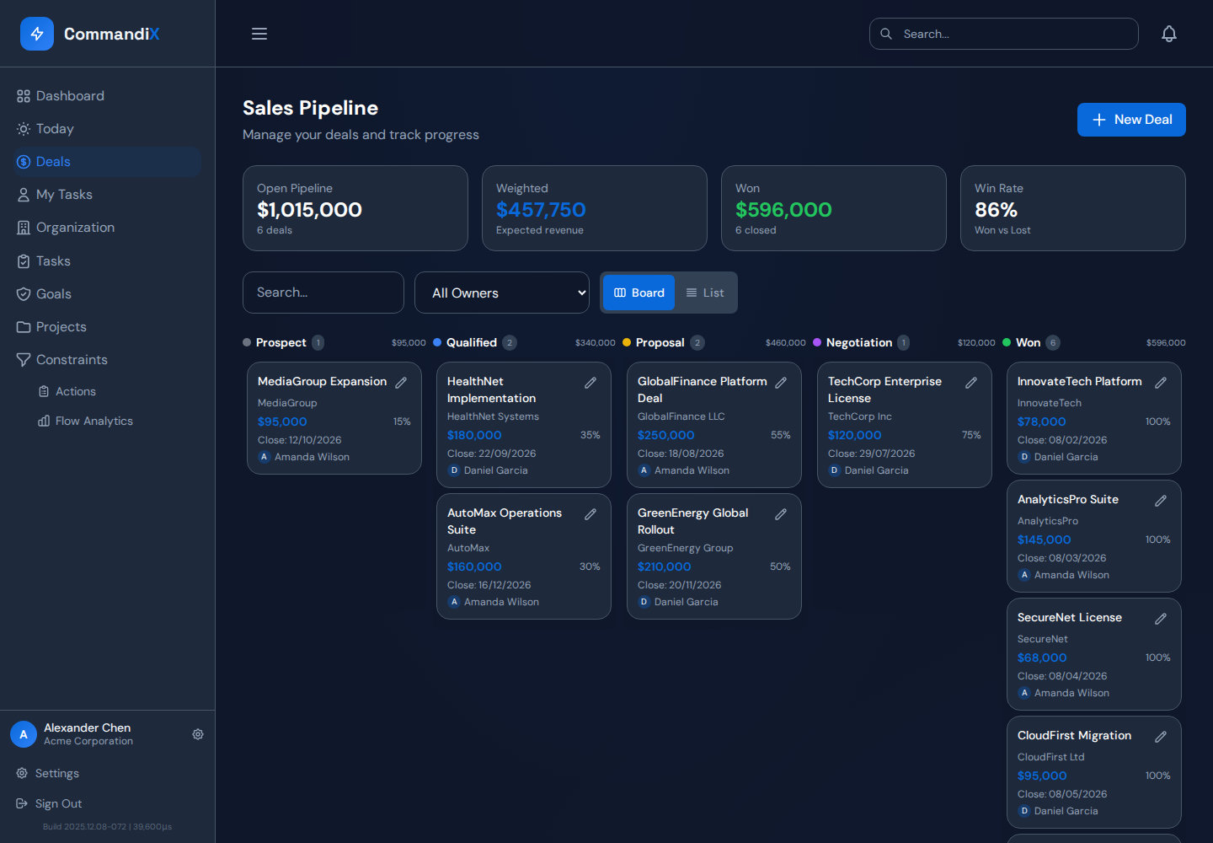Click Amanda Wilson avatar on AnalyticsPro card
This screenshot has width=1213, height=843.
pyautogui.click(x=1023, y=575)
